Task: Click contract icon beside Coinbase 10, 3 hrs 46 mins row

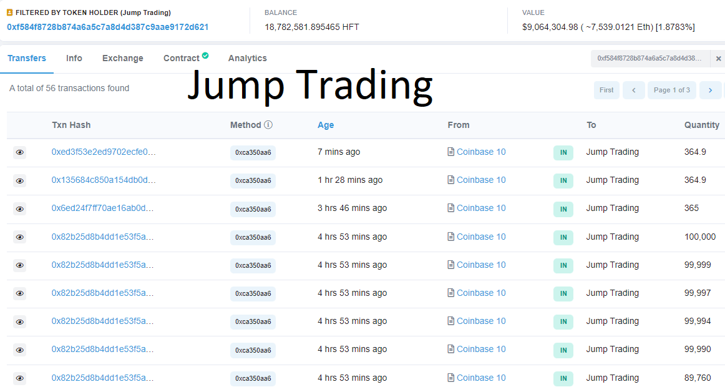Action: (451, 208)
